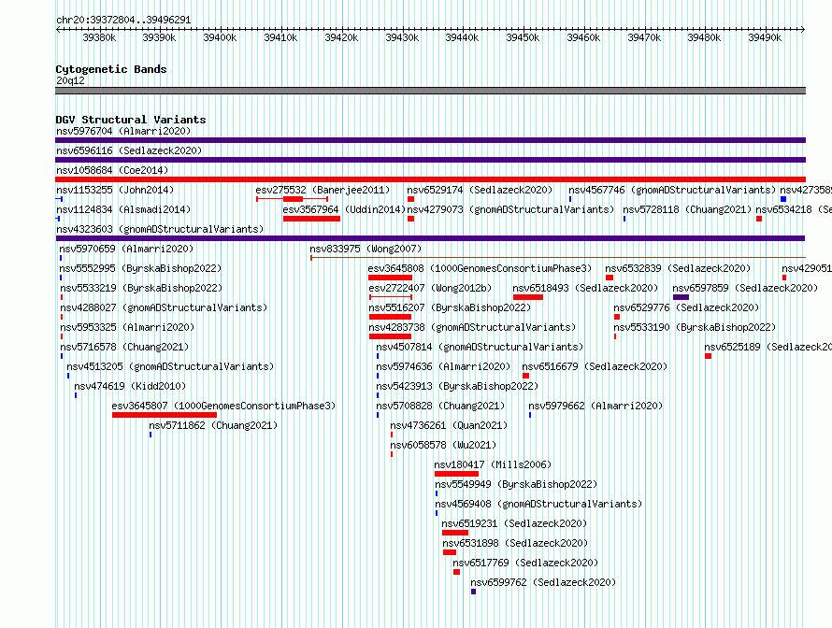Click the gray 20q12 cytogenetic band bar
Image resolution: width=832 pixels, height=628 pixels.
(x=430, y=91)
